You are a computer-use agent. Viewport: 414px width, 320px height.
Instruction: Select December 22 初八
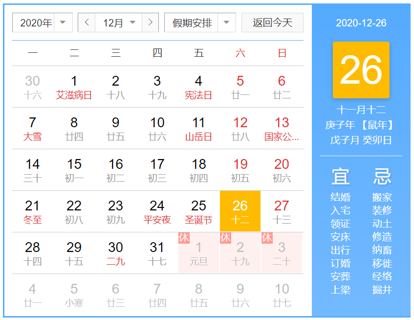pyautogui.click(x=74, y=212)
